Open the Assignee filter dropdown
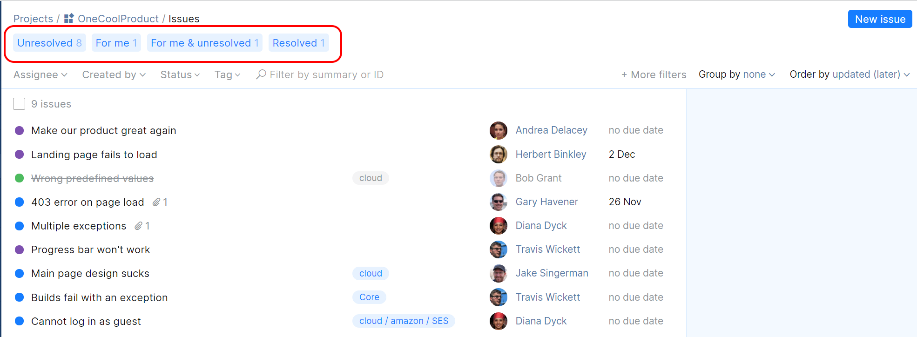Image resolution: width=917 pixels, height=337 pixels. [x=40, y=74]
